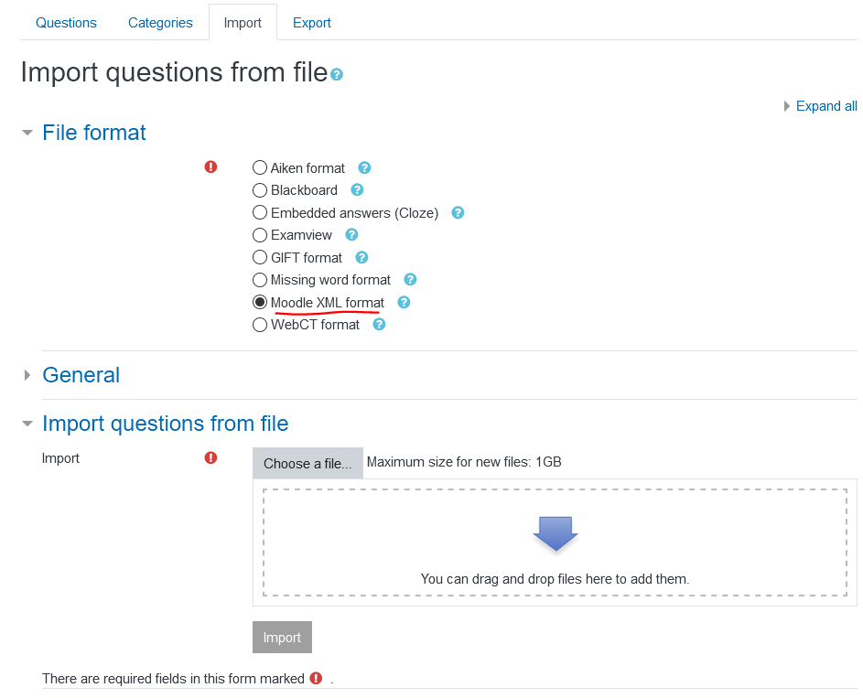
Task: Select the WebCT format radio button
Action: [x=260, y=325]
